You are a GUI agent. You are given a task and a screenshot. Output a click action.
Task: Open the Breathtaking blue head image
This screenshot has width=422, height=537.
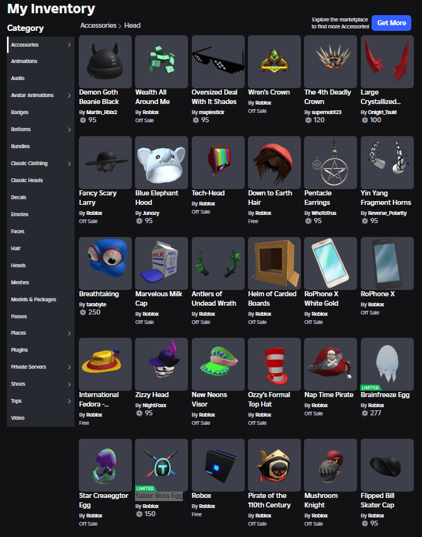point(105,263)
